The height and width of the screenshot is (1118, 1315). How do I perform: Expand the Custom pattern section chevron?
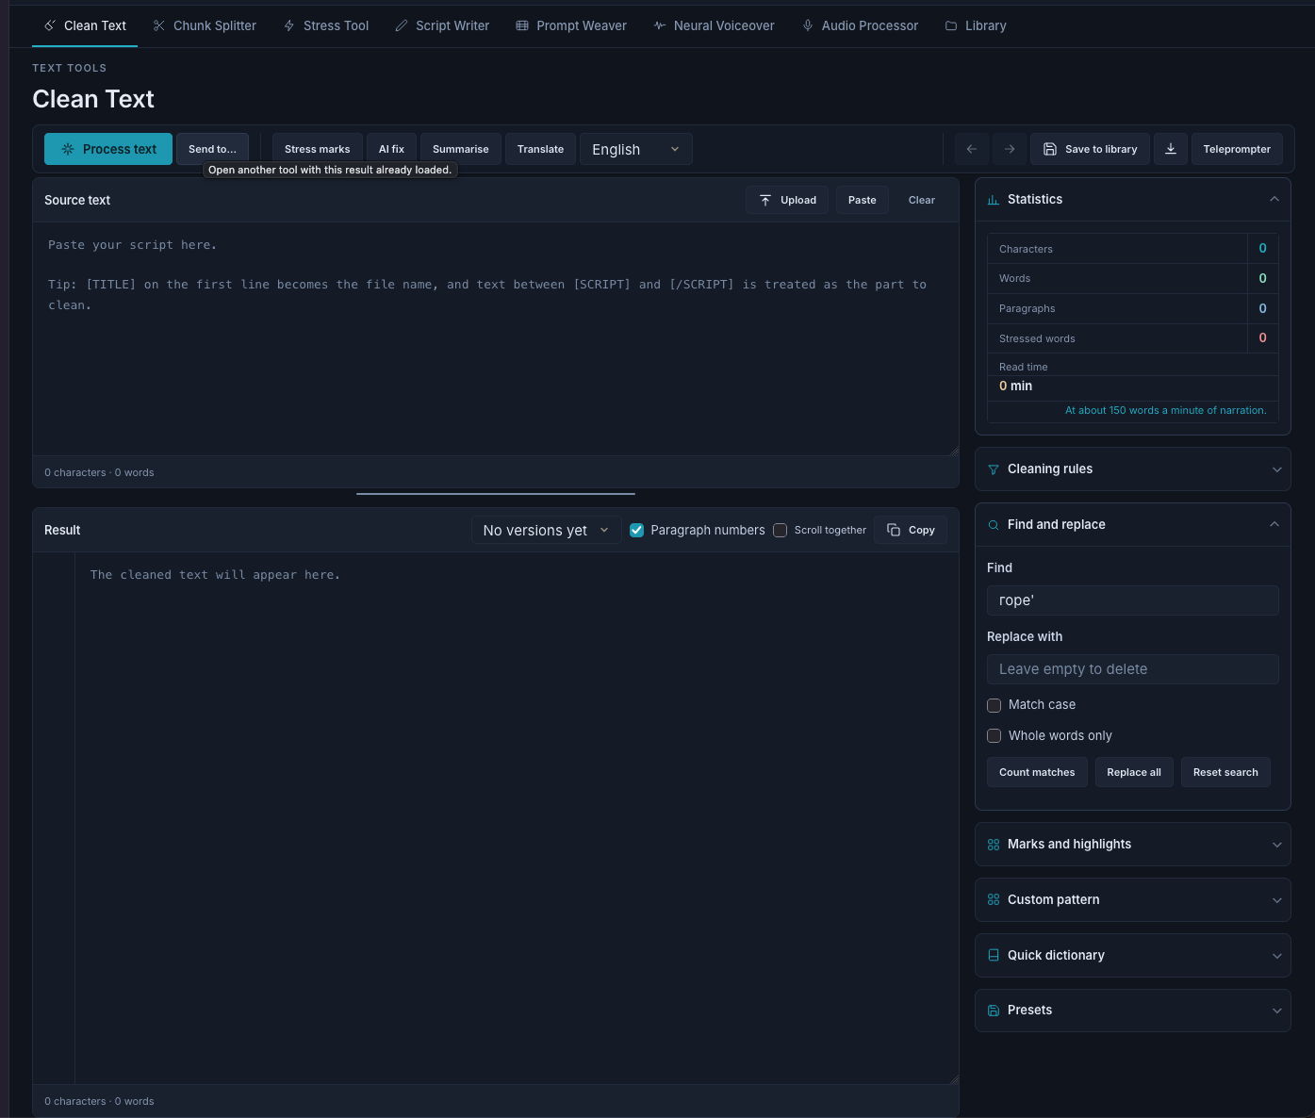(1277, 900)
